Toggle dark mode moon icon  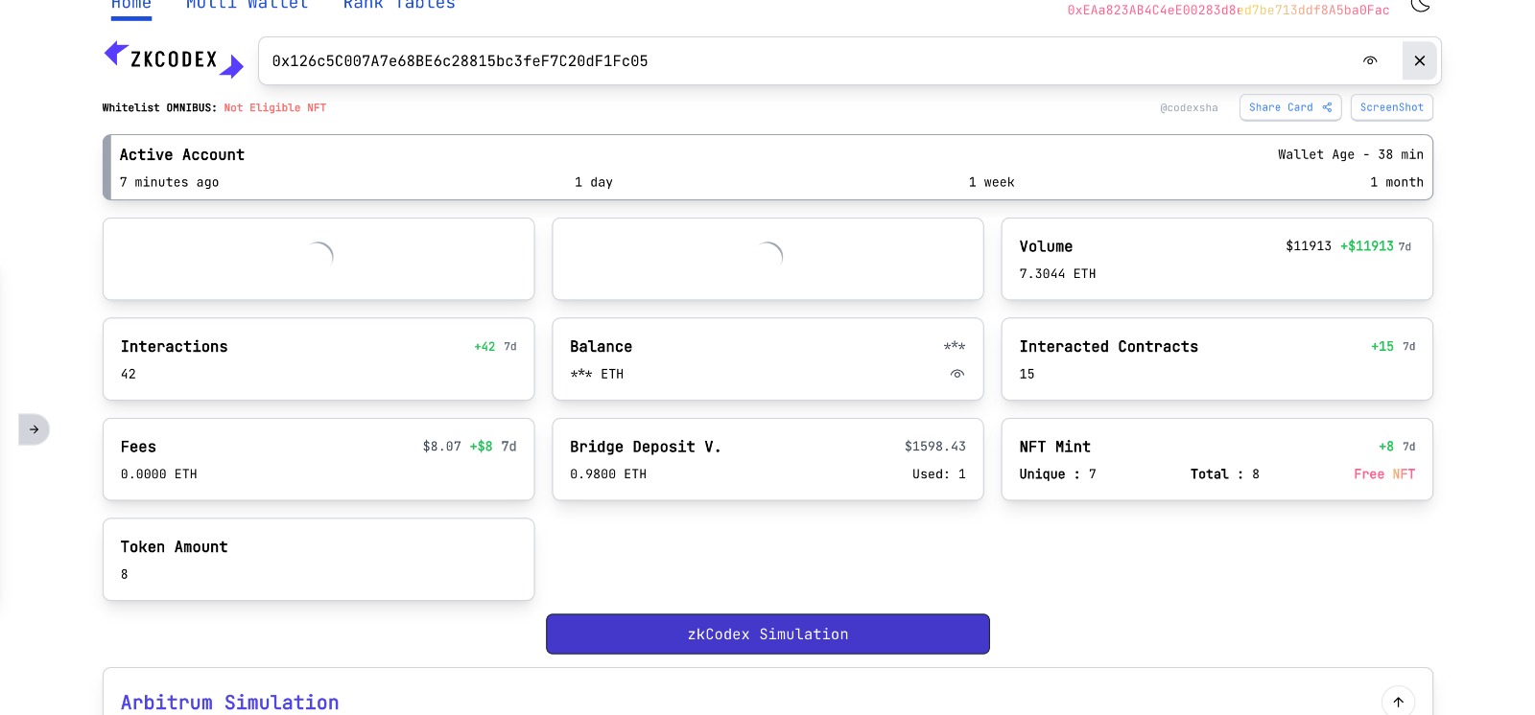[x=1421, y=5]
